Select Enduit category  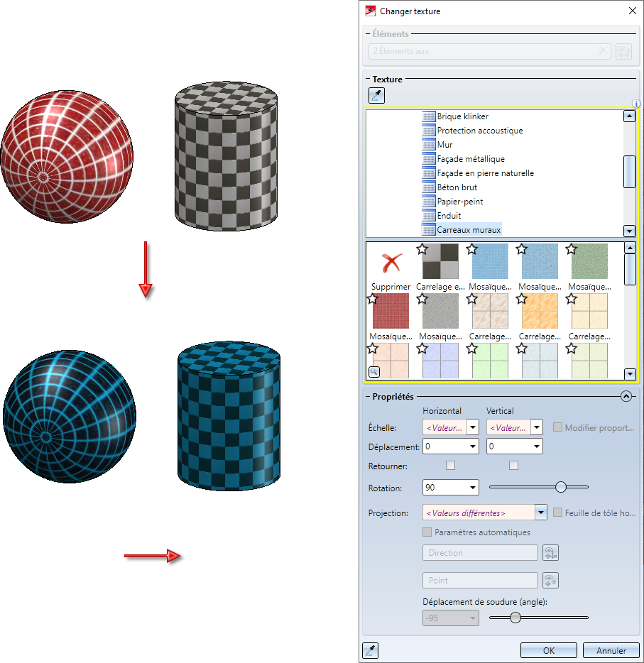pyautogui.click(x=449, y=216)
